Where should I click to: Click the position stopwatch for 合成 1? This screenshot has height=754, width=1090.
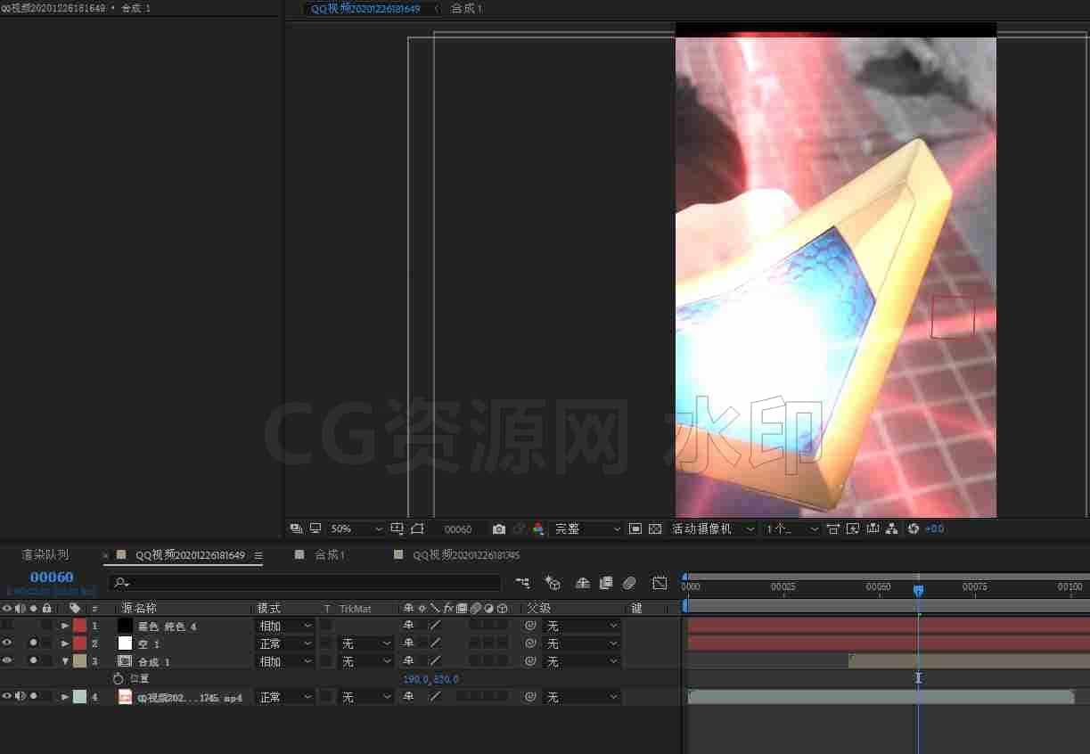pyautogui.click(x=119, y=679)
